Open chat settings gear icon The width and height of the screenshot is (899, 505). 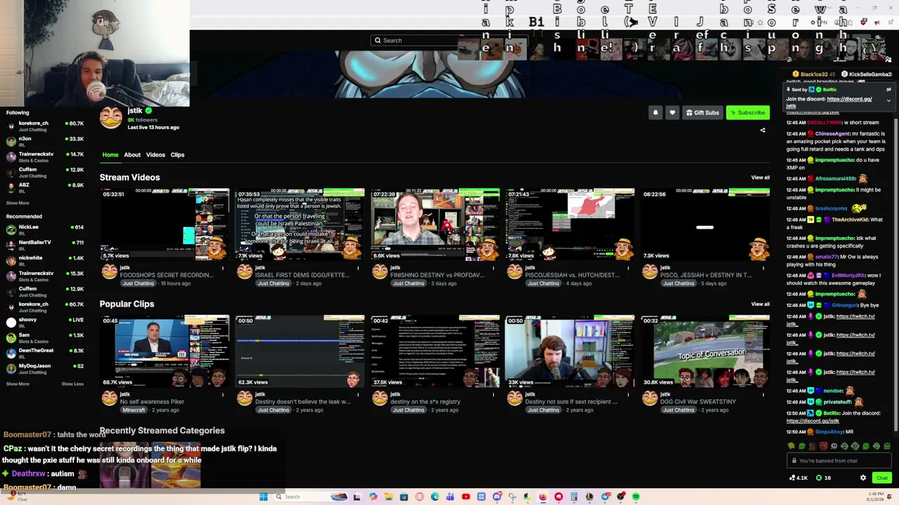(x=863, y=478)
